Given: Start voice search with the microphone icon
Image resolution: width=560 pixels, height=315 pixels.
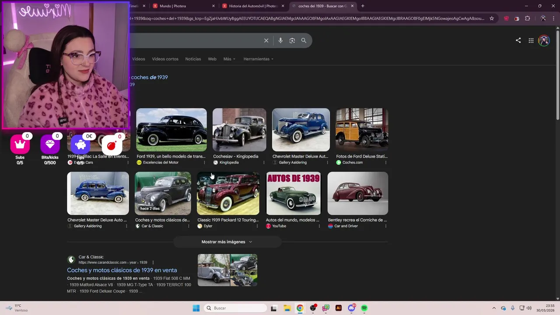Looking at the screenshot, I should pyautogui.click(x=280, y=40).
